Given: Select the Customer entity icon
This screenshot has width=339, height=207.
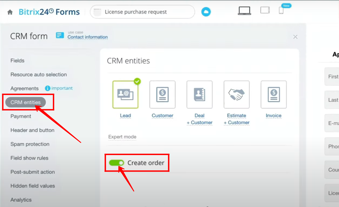Looking at the screenshot, I should click(162, 94).
